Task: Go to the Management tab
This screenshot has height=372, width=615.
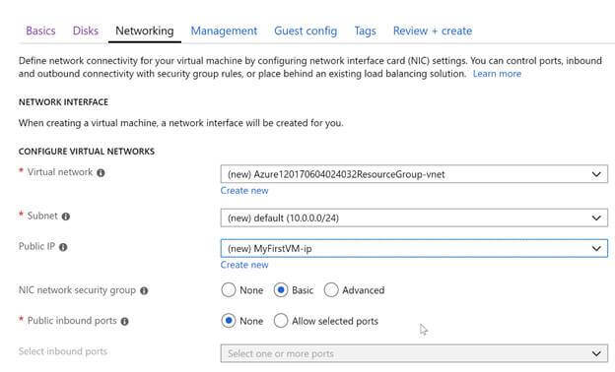Action: click(x=224, y=31)
